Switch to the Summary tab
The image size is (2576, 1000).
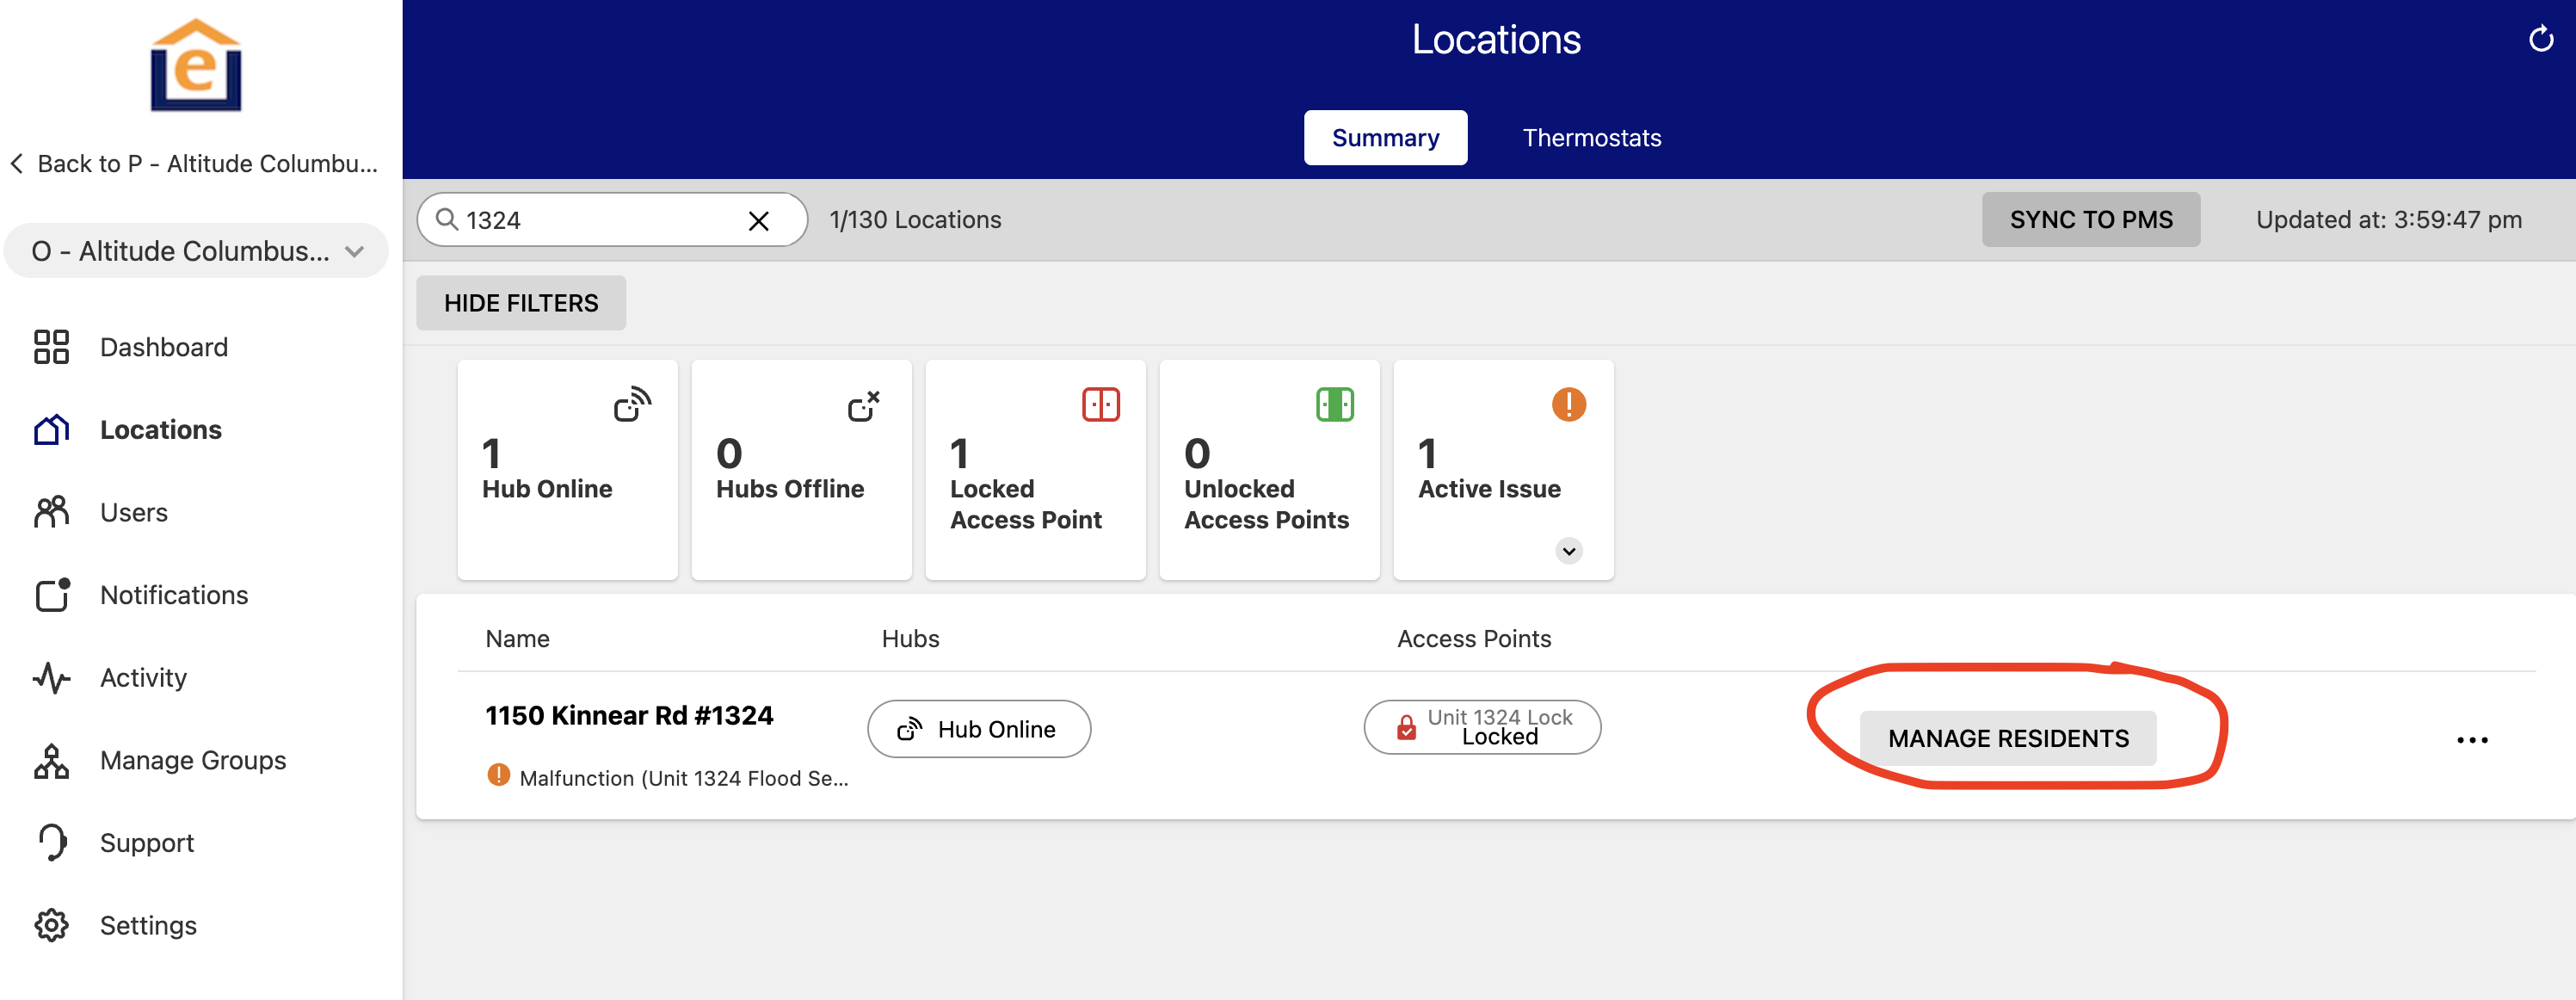[1384, 138]
